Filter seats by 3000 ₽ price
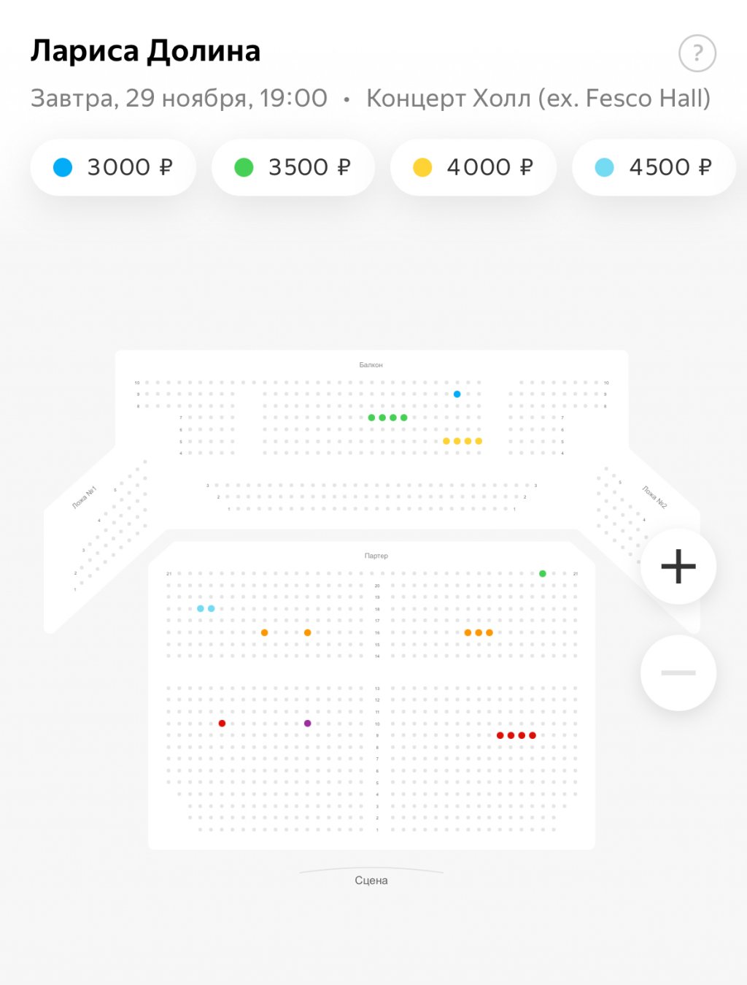The height and width of the screenshot is (985, 747). (x=113, y=167)
